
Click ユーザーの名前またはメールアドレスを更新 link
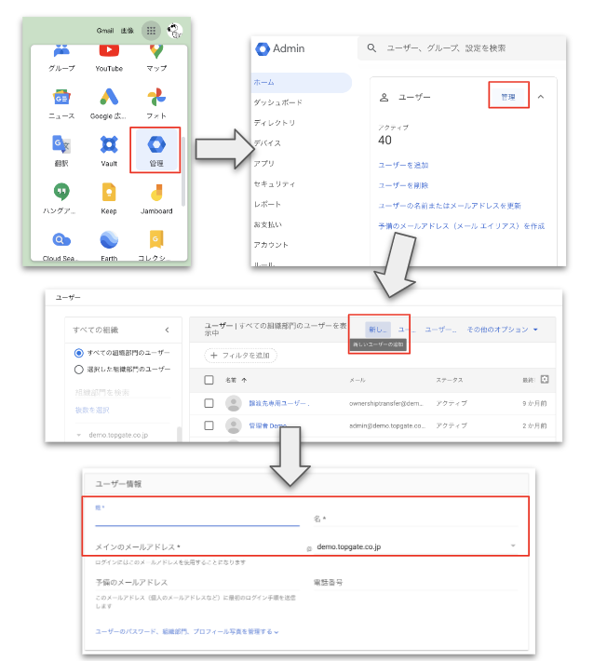point(450,206)
